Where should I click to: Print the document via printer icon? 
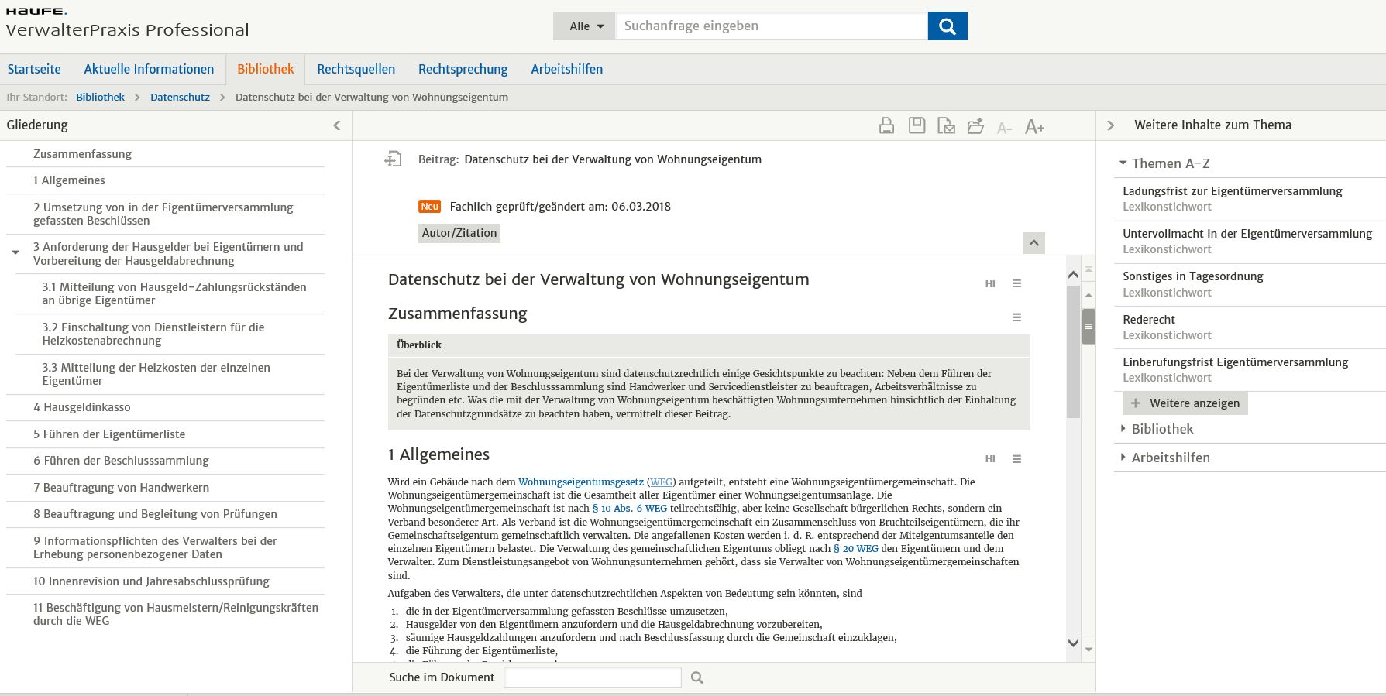pyautogui.click(x=887, y=126)
